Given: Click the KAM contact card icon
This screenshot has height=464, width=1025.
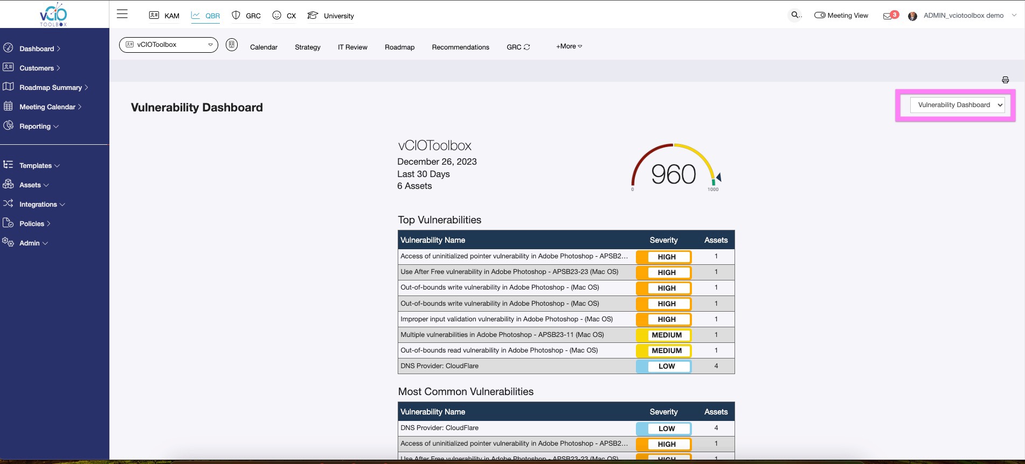Looking at the screenshot, I should tap(154, 15).
